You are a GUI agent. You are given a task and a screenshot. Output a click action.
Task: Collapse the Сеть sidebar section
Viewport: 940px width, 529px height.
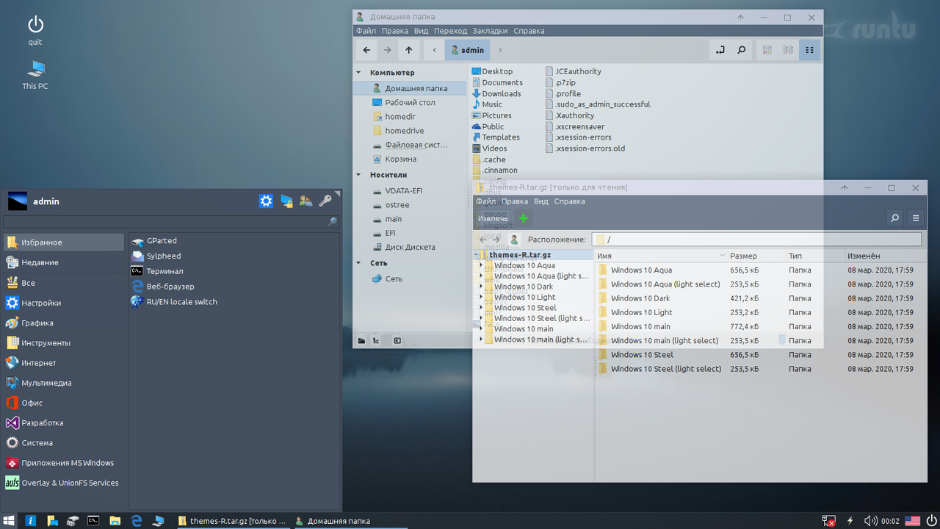(x=359, y=263)
